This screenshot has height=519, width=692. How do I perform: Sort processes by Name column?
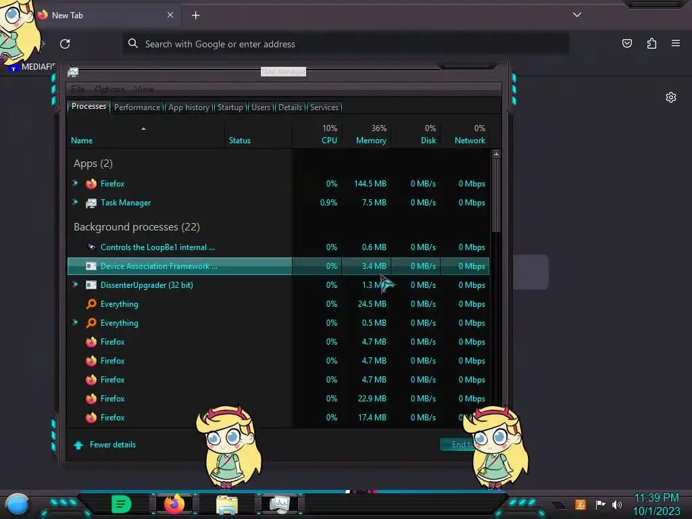[x=146, y=135]
